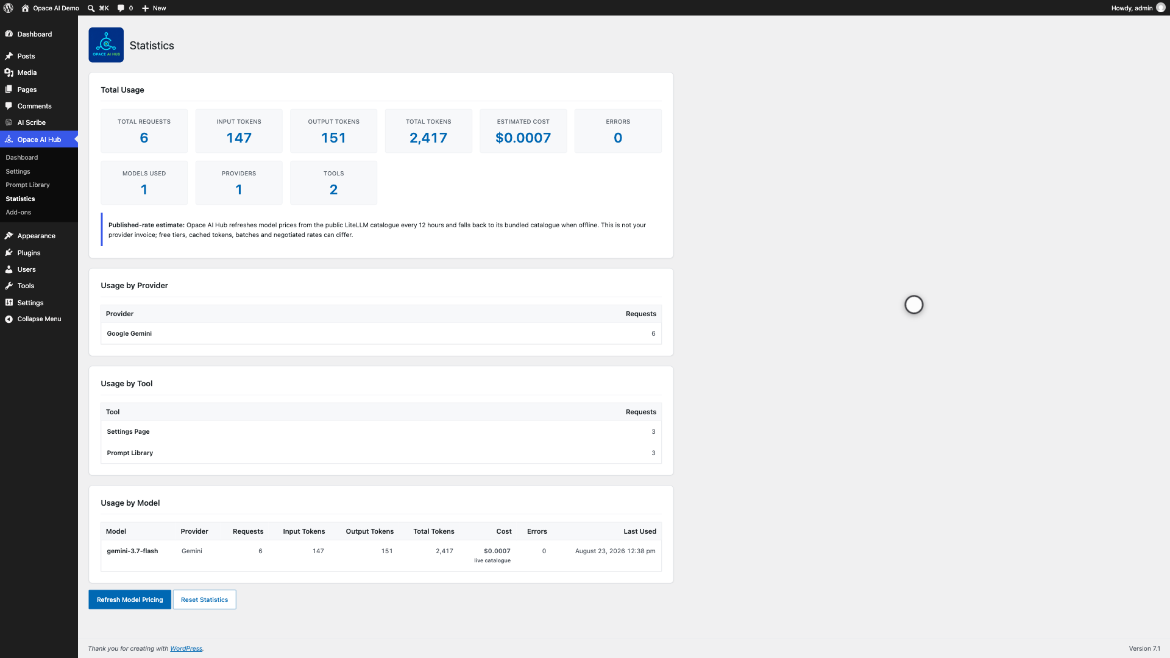The width and height of the screenshot is (1170, 658).
Task: Click the Total Tokens card value 2,417
Action: [x=428, y=138]
